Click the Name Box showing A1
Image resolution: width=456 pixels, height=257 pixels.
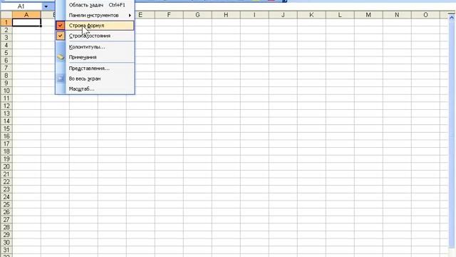click(21, 6)
